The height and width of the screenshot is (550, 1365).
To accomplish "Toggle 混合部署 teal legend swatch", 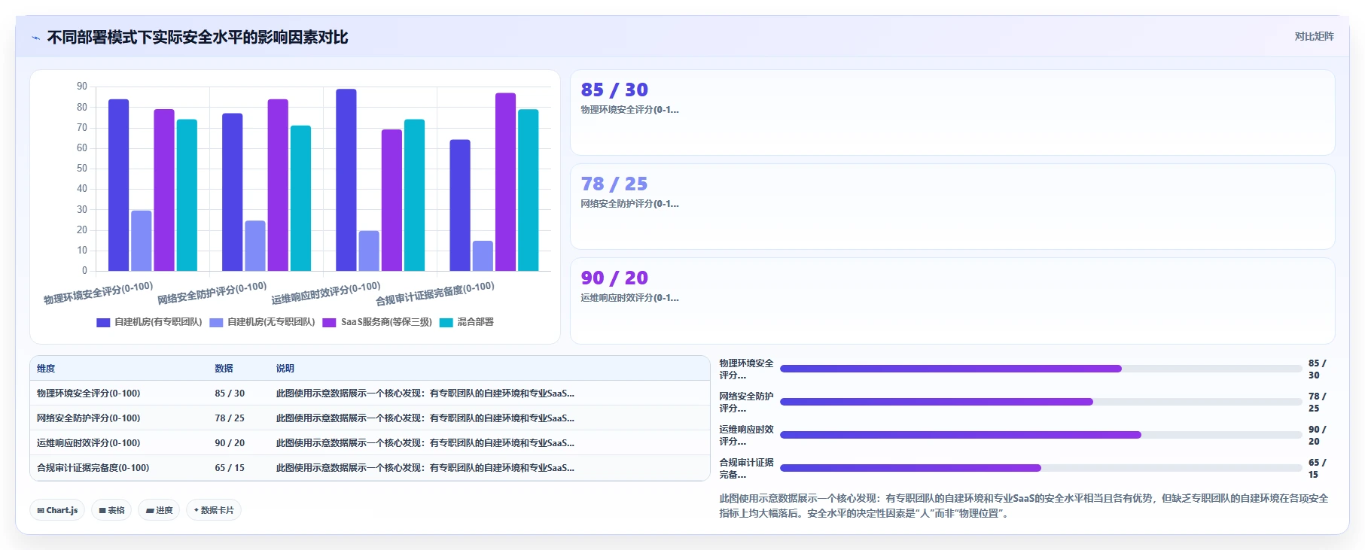I will (446, 323).
